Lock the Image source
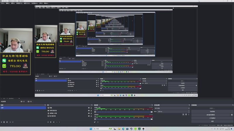This screenshot has width=234, height=131. click(x=91, y=108)
